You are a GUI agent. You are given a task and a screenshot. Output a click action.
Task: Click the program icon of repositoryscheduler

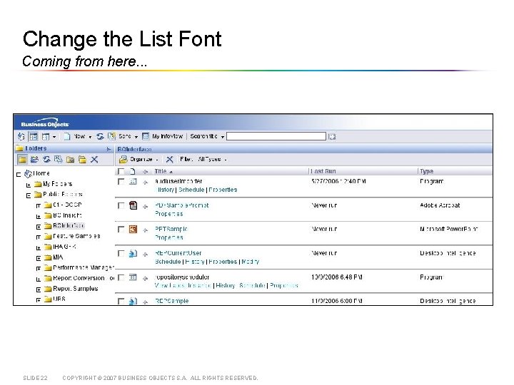coord(133,277)
